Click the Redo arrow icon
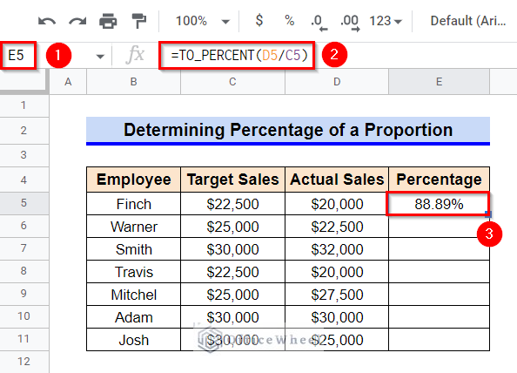 [x=77, y=22]
